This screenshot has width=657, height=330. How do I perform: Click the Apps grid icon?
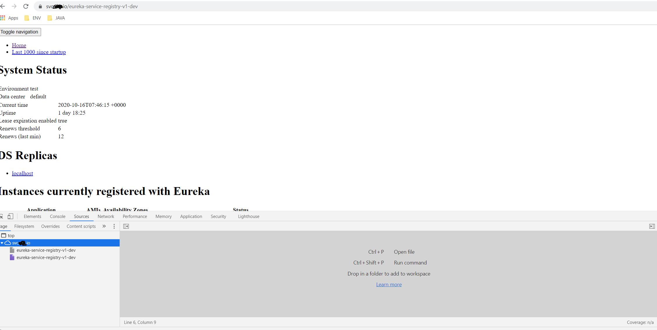pos(3,18)
